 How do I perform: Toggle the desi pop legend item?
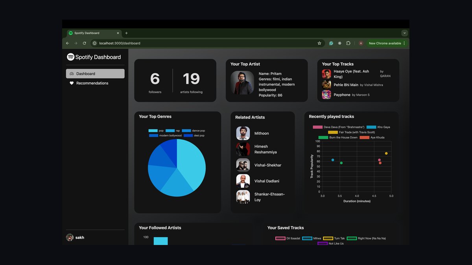pyautogui.click(x=194, y=135)
